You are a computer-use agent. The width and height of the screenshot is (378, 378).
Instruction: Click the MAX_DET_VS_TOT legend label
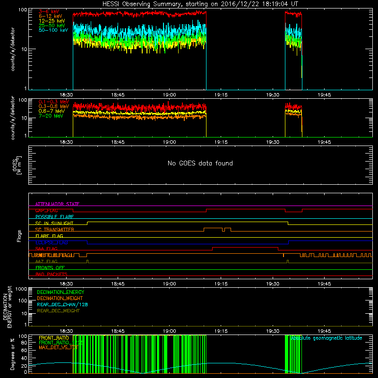click(59, 347)
